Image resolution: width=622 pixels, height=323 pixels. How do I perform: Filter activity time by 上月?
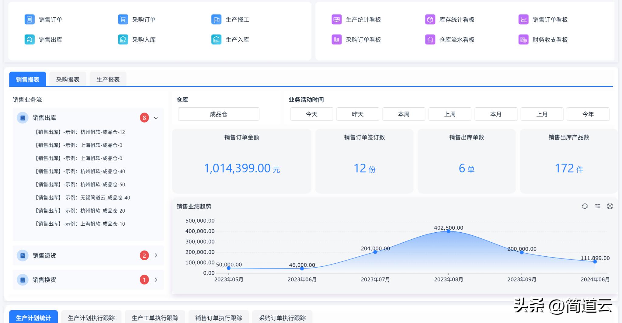542,114
